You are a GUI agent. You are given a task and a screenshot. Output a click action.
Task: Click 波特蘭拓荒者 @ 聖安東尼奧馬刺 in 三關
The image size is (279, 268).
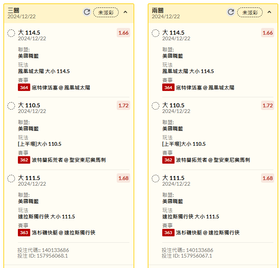[69, 160]
